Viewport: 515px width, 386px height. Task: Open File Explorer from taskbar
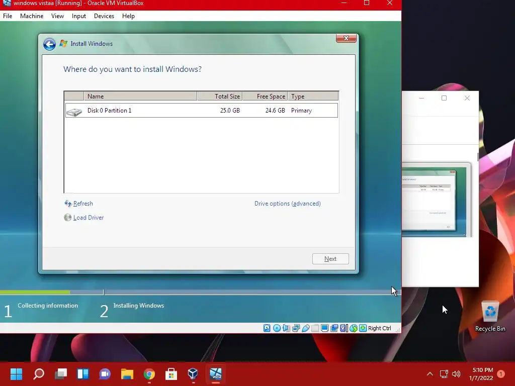click(x=127, y=374)
